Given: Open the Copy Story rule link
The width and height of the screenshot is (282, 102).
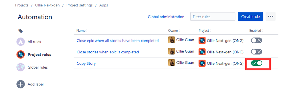Looking at the screenshot, I should (x=86, y=63).
